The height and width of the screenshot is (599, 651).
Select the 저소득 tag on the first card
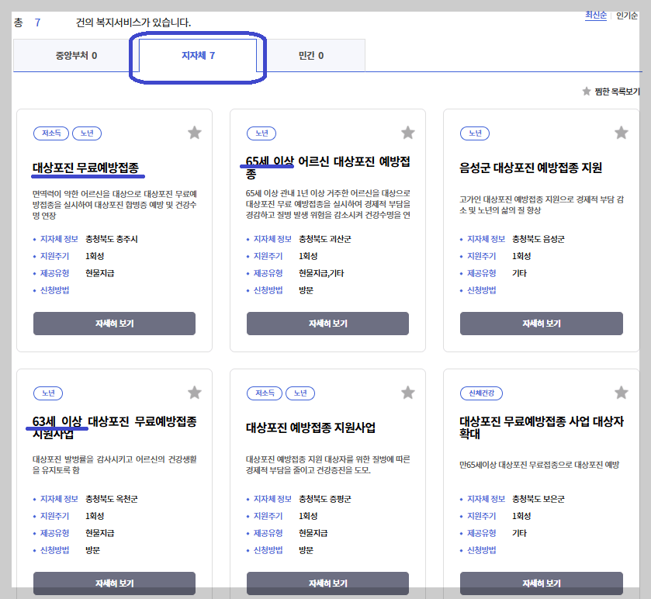click(51, 133)
